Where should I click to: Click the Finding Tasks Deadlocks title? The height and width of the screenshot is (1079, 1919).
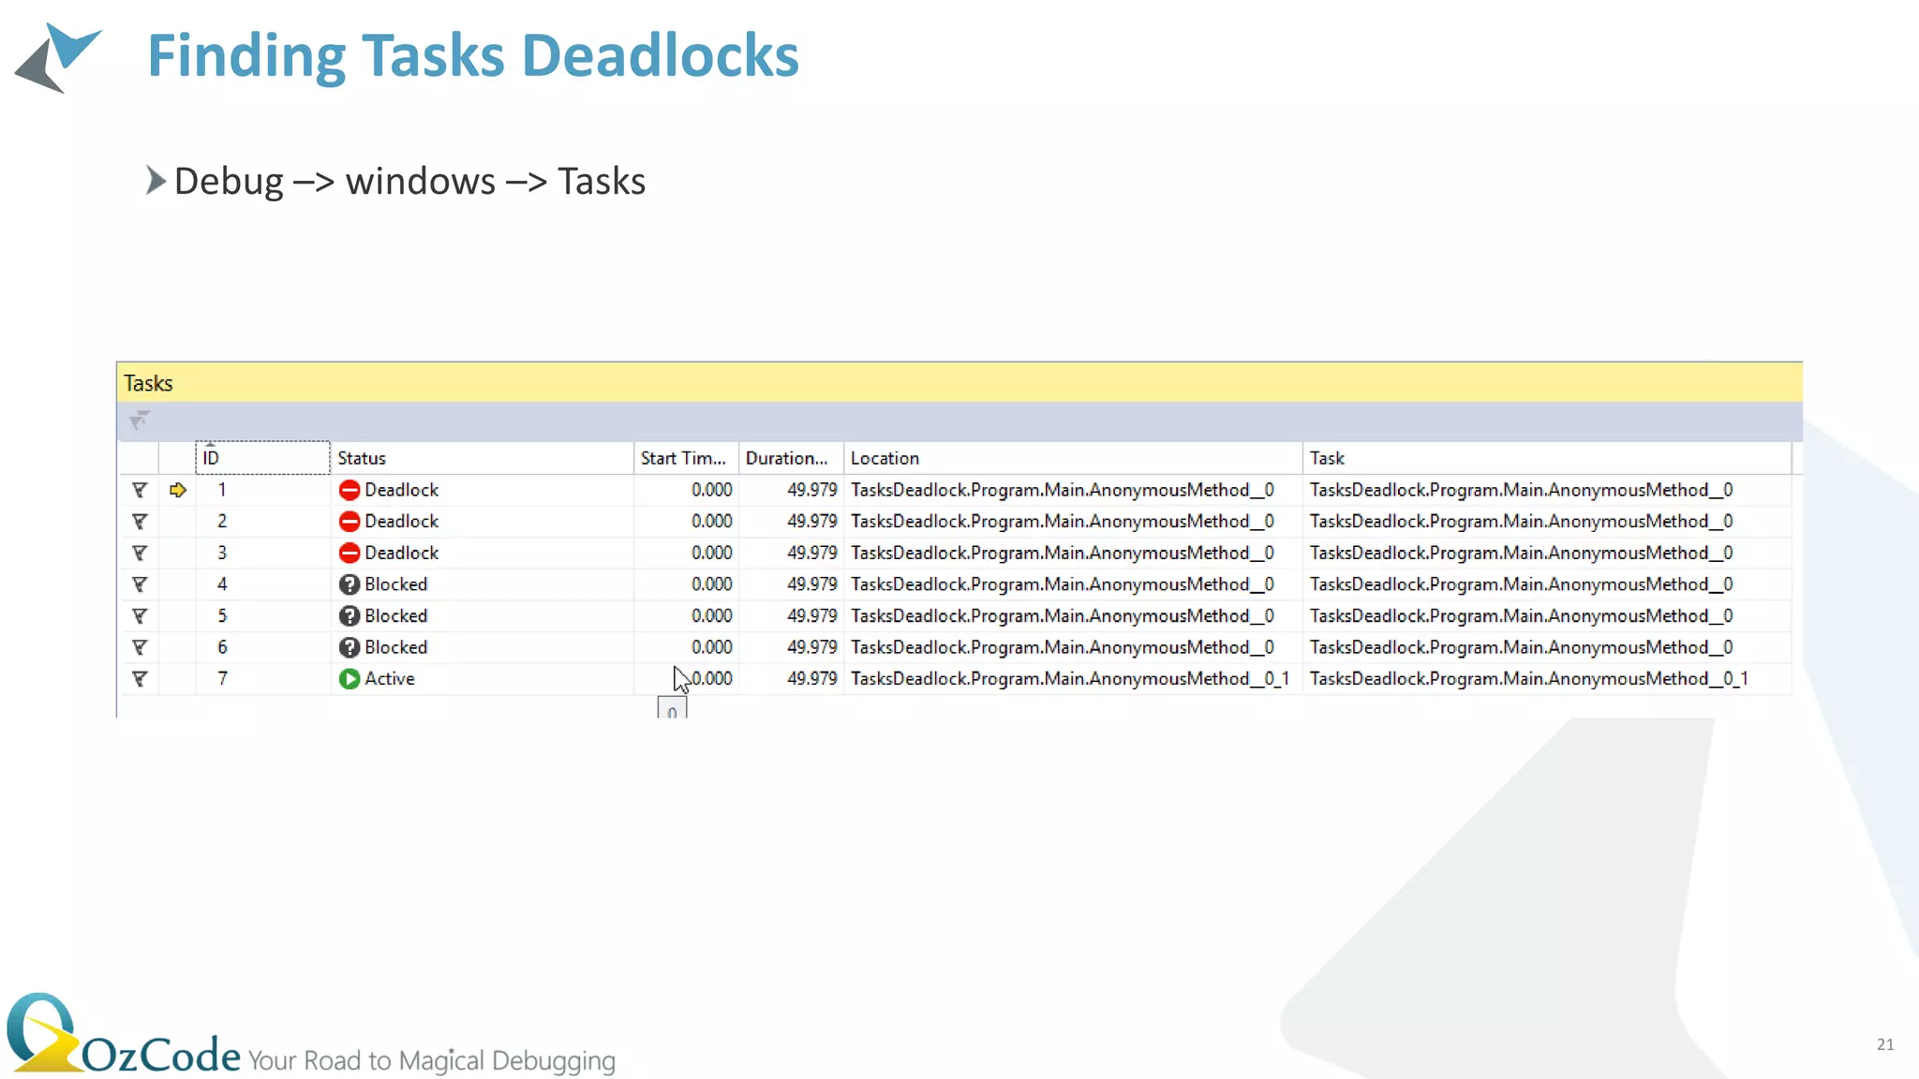pyautogui.click(x=473, y=55)
